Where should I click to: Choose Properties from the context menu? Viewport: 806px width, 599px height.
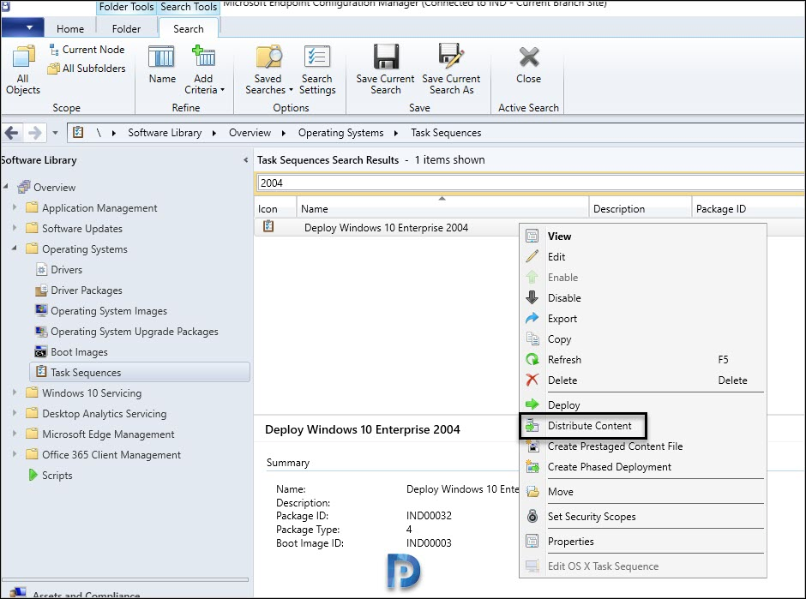click(642, 542)
